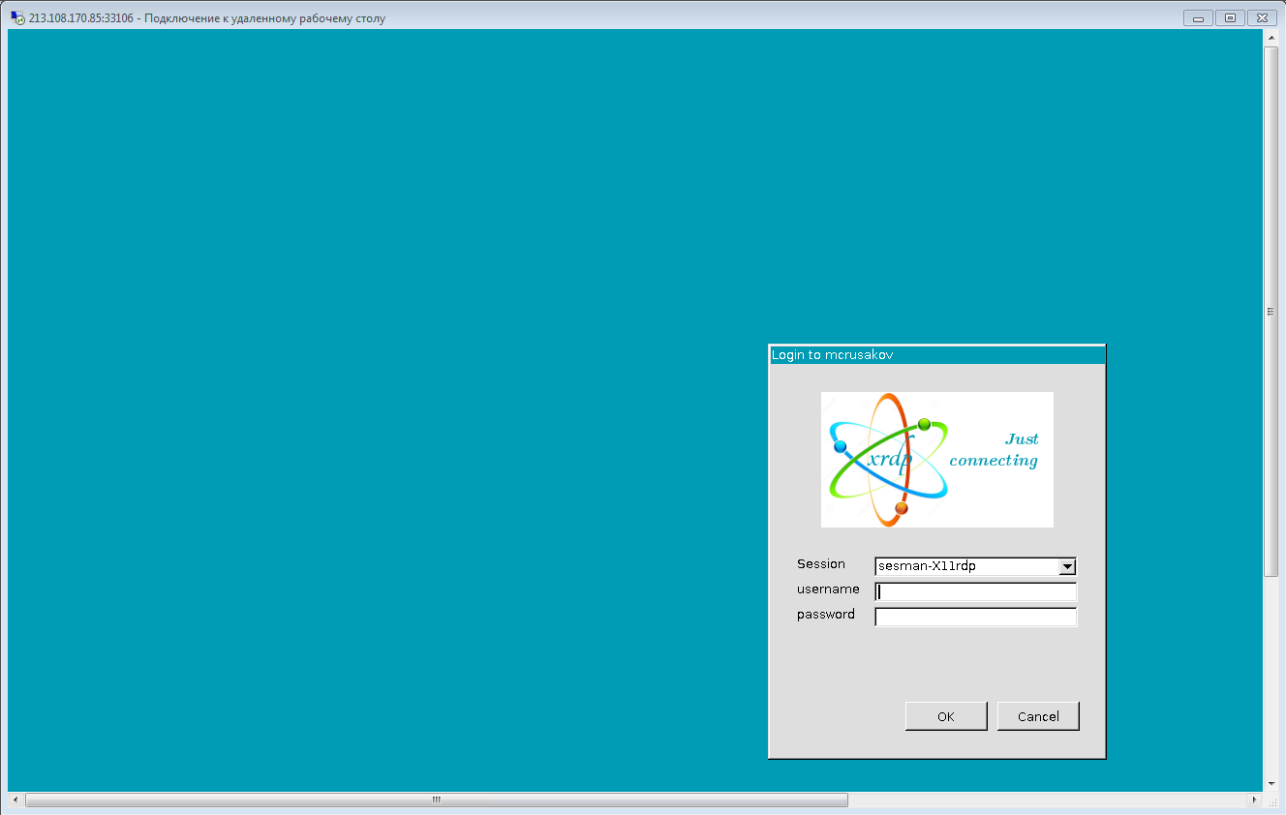Click the 'Session' label text
The width and height of the screenshot is (1286, 815).
[x=821, y=563]
